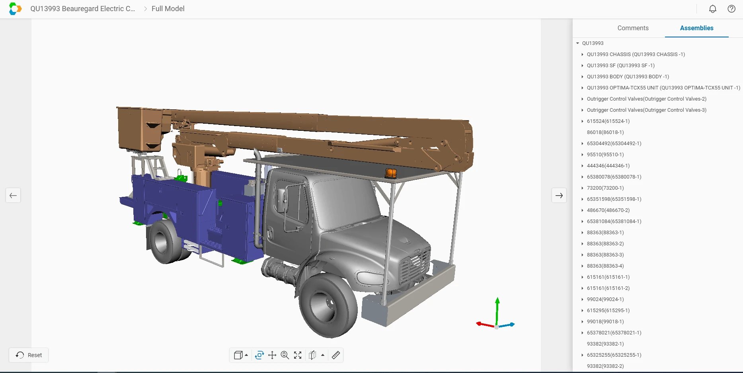Click the view cube orientation icon

click(238, 355)
